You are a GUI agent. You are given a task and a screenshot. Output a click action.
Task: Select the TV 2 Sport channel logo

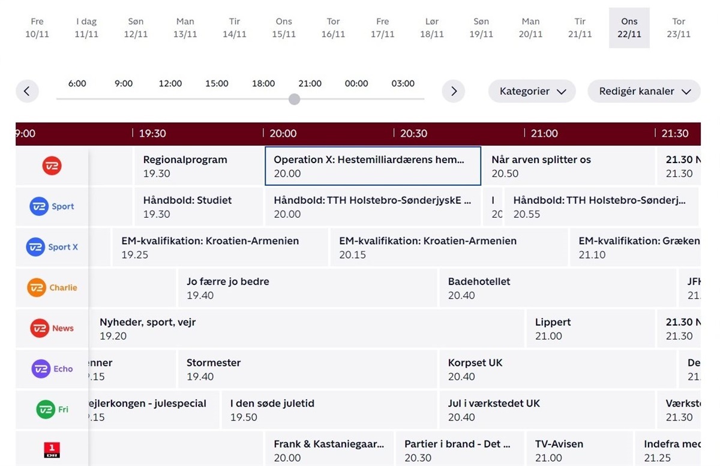coord(52,206)
